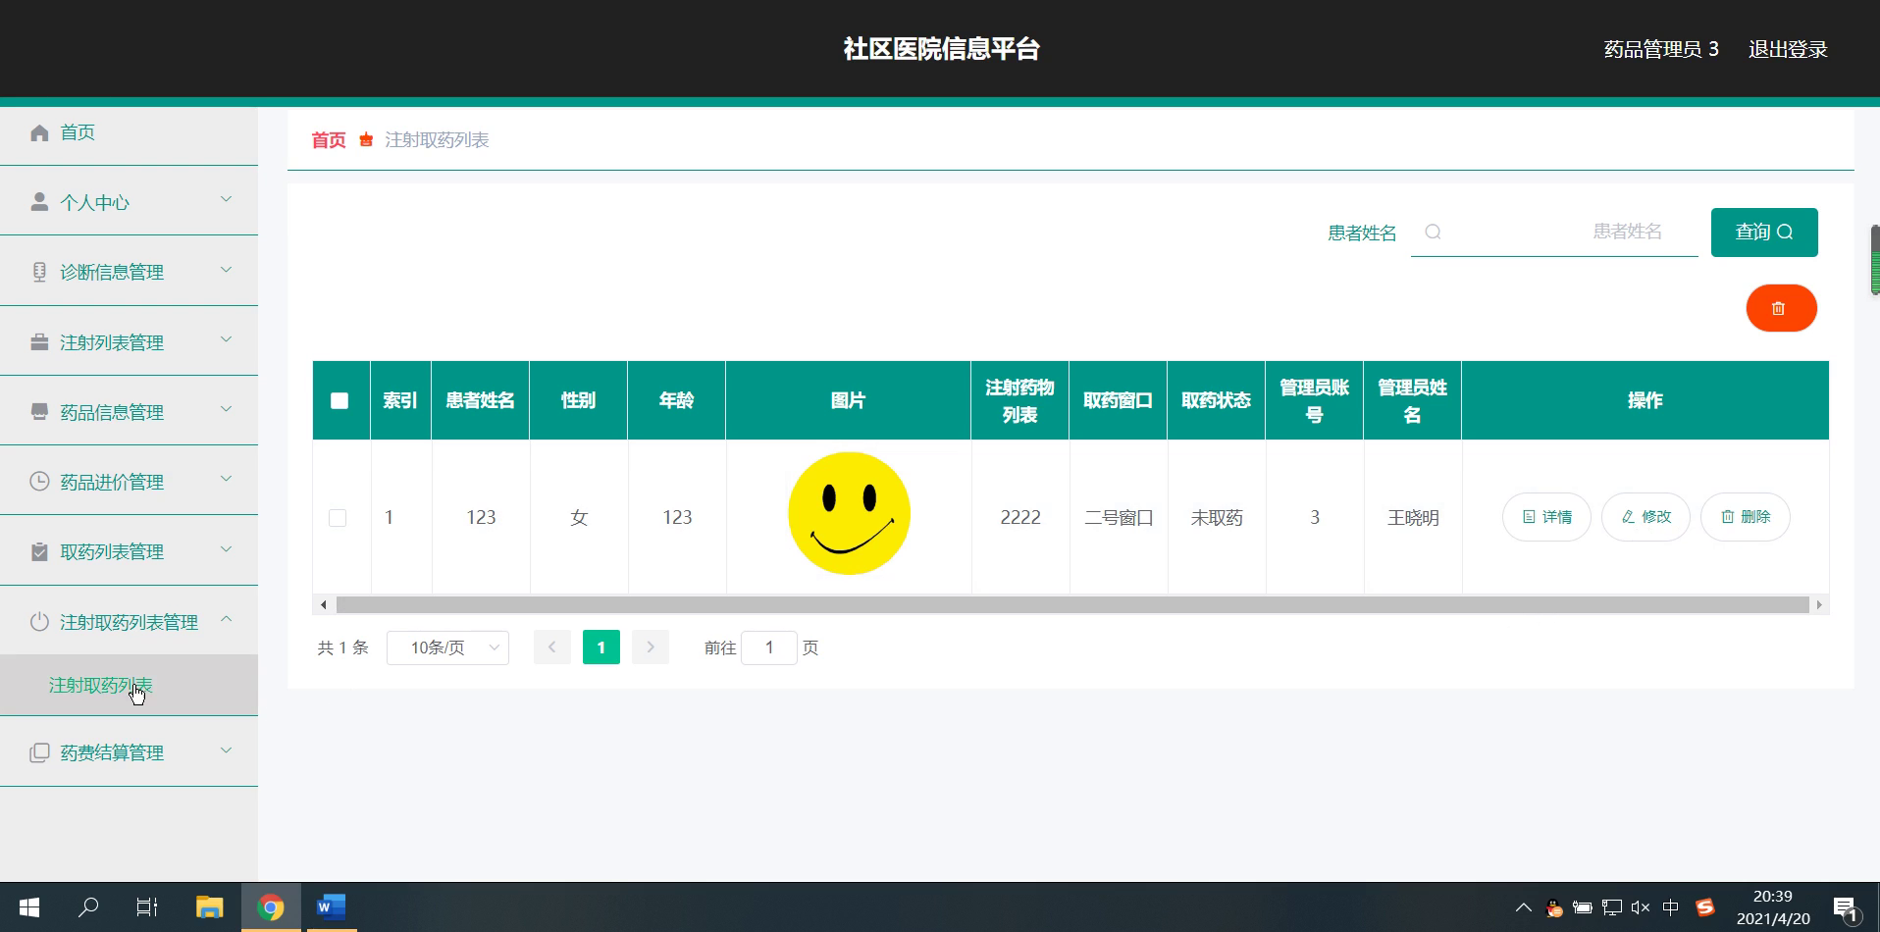Expand the 药品信息管理 chevron
Viewport: 1880px width, 932px height.
point(227,409)
